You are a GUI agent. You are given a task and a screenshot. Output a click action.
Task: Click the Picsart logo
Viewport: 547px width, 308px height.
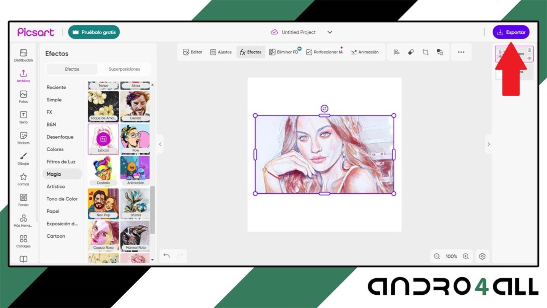coord(36,32)
